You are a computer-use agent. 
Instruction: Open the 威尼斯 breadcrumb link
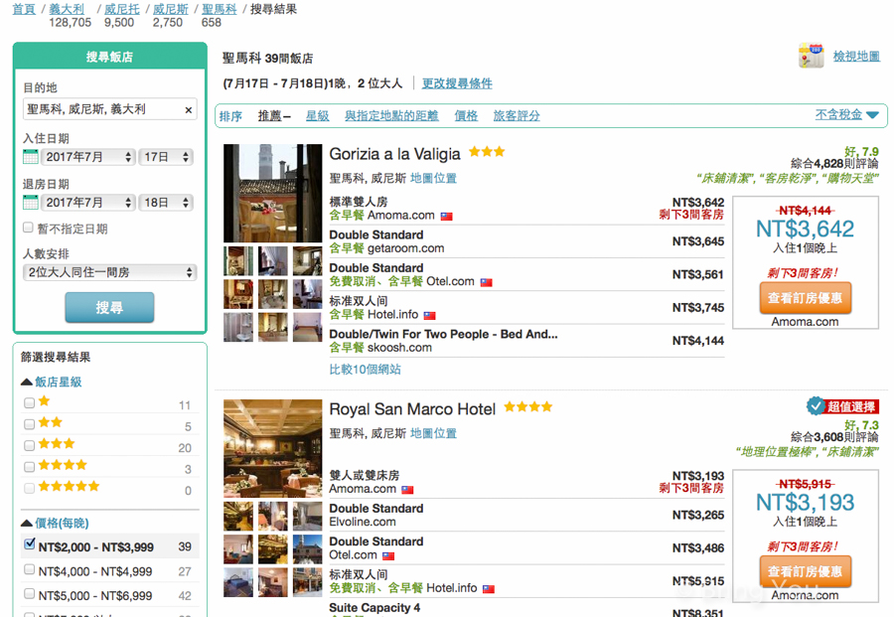tap(171, 9)
